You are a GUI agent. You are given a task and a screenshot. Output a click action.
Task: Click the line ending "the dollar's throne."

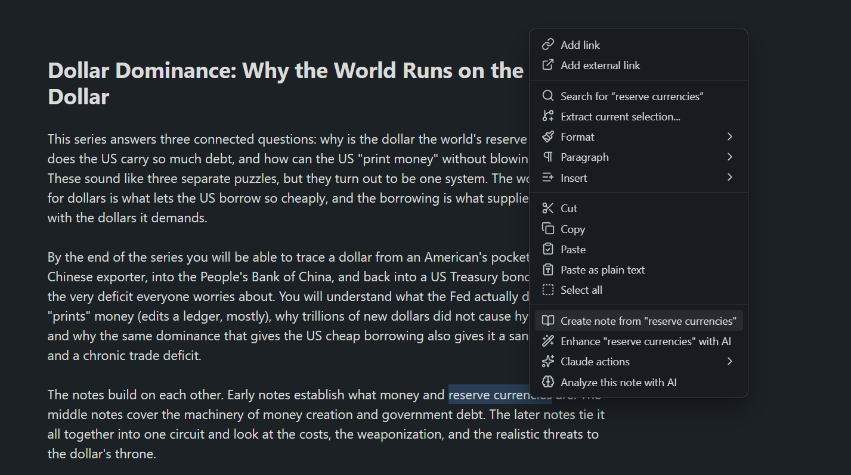click(x=101, y=454)
